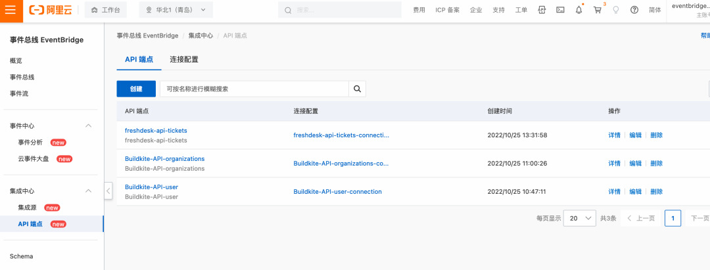The height and width of the screenshot is (270, 710).
Task: Switch language via 简体
Action: point(655,10)
